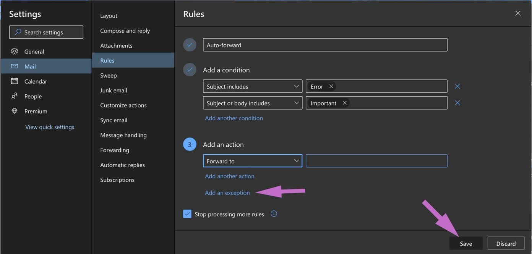The width and height of the screenshot is (532, 254).
Task: Expand the Subject includes dropdown
Action: pyautogui.click(x=253, y=86)
